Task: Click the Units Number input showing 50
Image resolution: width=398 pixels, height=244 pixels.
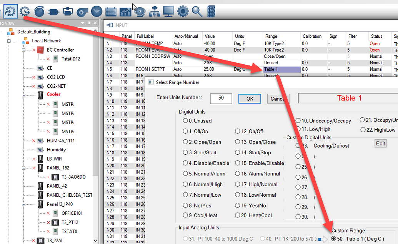Action: 221,99
